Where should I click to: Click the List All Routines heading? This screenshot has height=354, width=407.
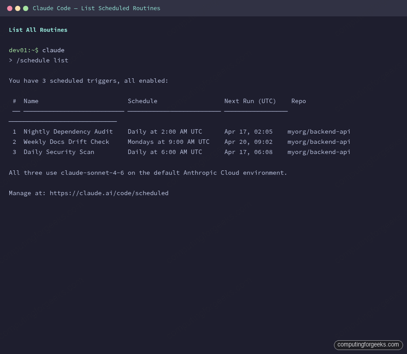[x=38, y=30]
